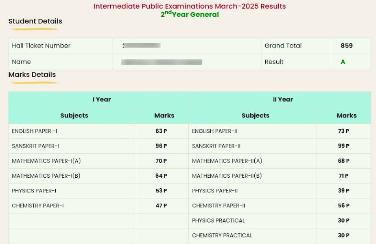
Task: Select the Result grade A
Action: pyautogui.click(x=343, y=62)
